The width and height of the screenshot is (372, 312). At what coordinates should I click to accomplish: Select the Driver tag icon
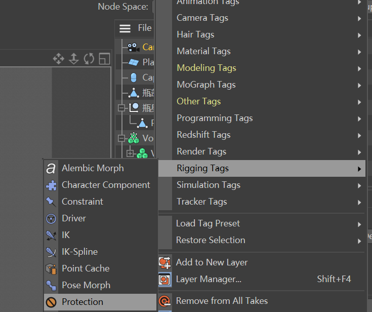click(x=51, y=219)
